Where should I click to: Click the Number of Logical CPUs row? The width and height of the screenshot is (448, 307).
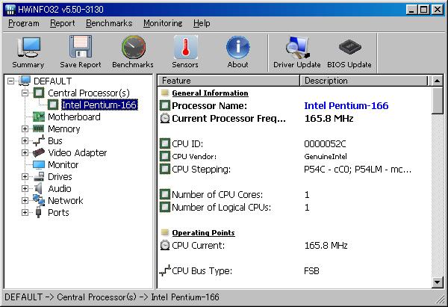point(294,207)
